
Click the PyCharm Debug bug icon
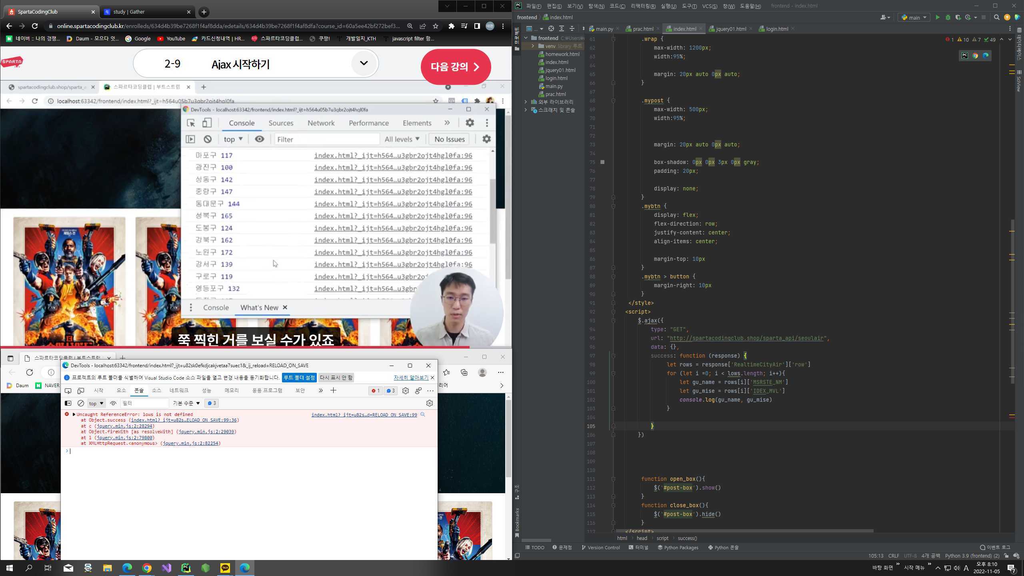tap(948, 17)
